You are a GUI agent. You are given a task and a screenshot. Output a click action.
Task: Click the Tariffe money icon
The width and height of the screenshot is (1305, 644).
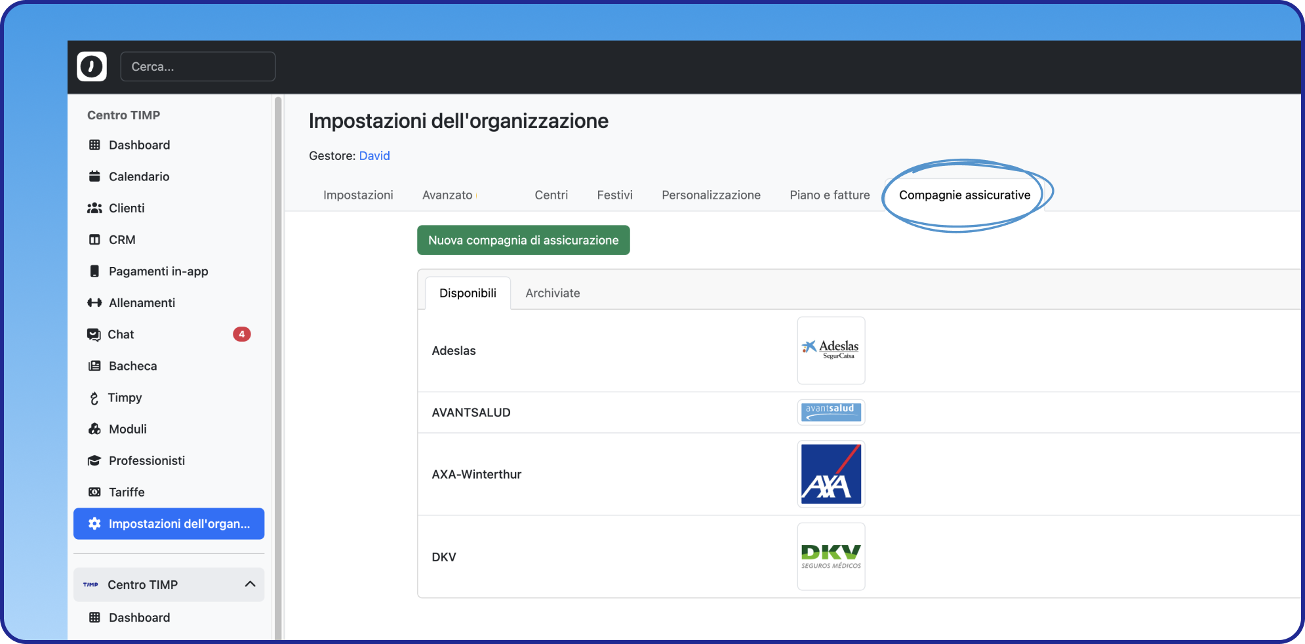[94, 492]
